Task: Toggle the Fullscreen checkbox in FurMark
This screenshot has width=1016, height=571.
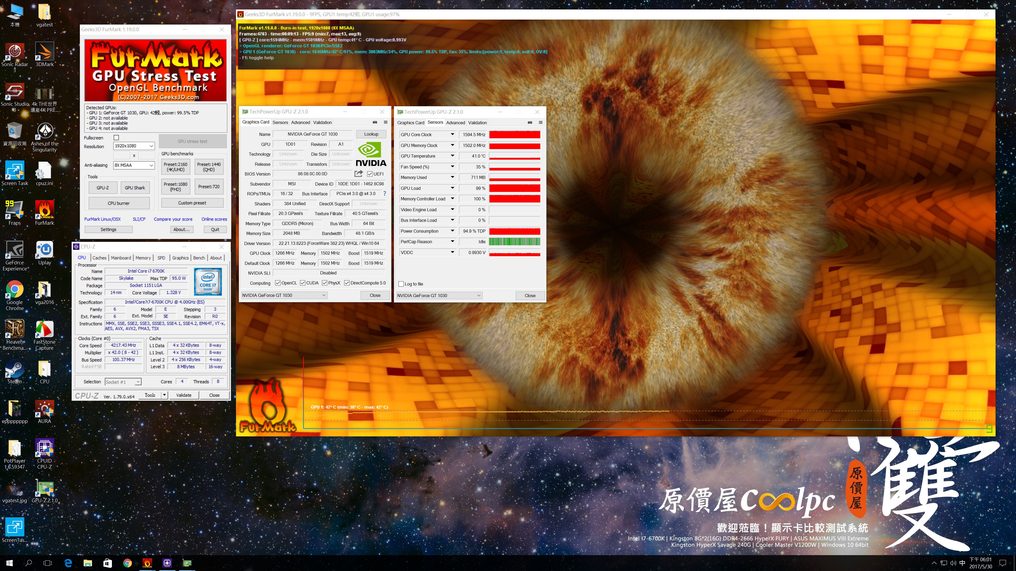Action: pos(116,137)
